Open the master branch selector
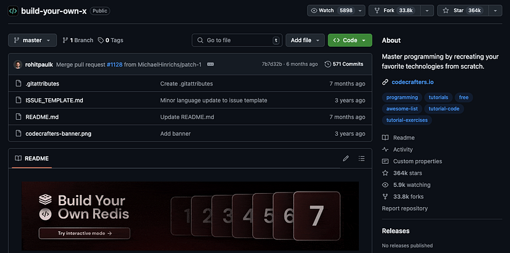The width and height of the screenshot is (510, 253). (33, 40)
